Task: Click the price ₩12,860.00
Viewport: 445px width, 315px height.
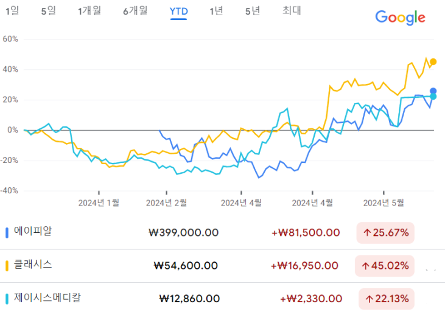Action: click(189, 299)
